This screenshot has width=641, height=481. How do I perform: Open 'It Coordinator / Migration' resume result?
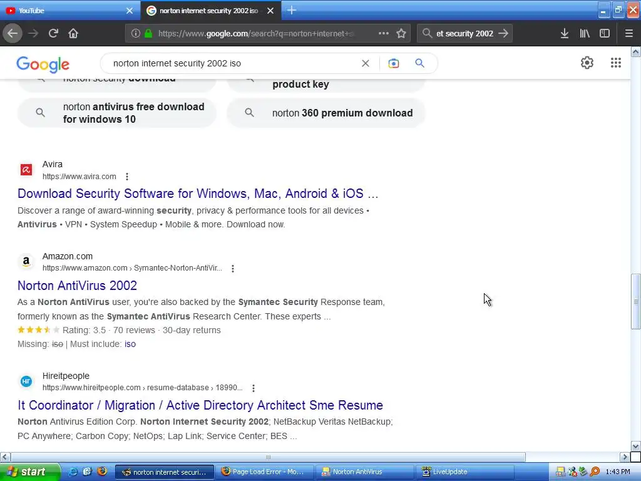point(200,405)
